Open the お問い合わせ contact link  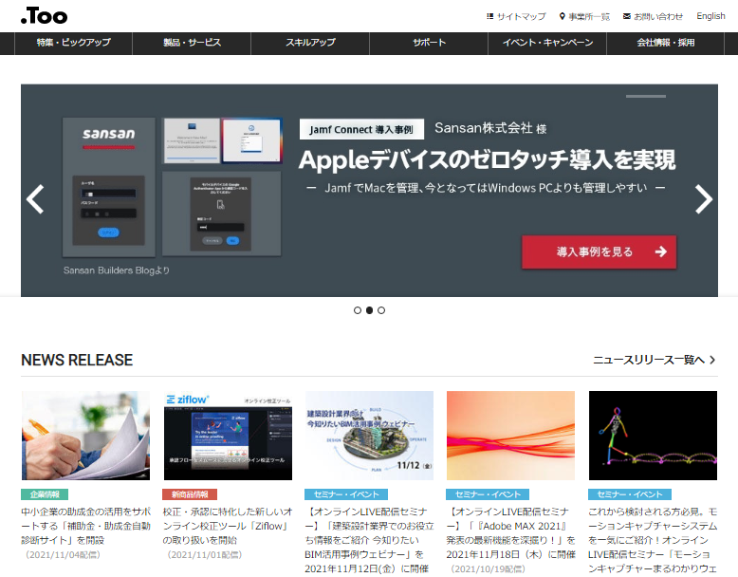pyautogui.click(x=653, y=16)
